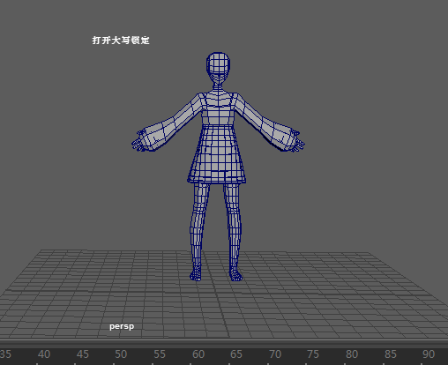Click frame 85 on the timeline
This screenshot has height=365, width=448.
tap(390, 354)
